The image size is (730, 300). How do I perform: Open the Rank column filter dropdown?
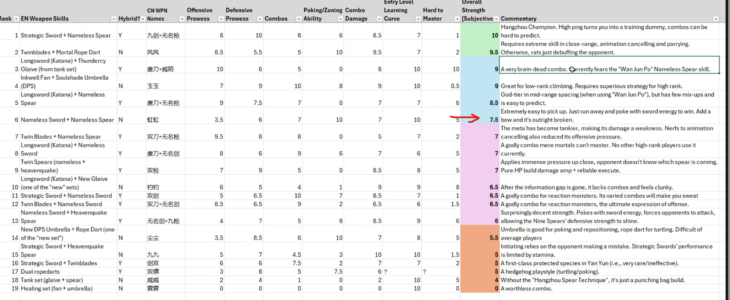(x=16, y=19)
